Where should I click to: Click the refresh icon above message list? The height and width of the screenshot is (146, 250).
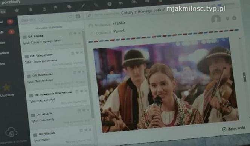click(70, 17)
